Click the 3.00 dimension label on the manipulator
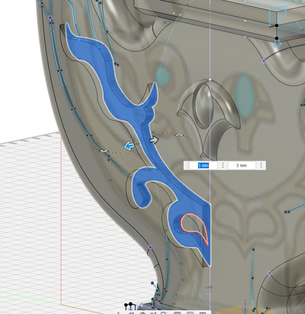 pyautogui.click(x=138, y=139)
